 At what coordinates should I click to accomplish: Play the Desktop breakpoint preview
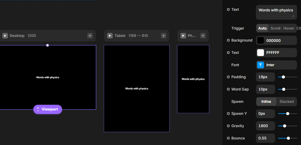click(x=5, y=36)
